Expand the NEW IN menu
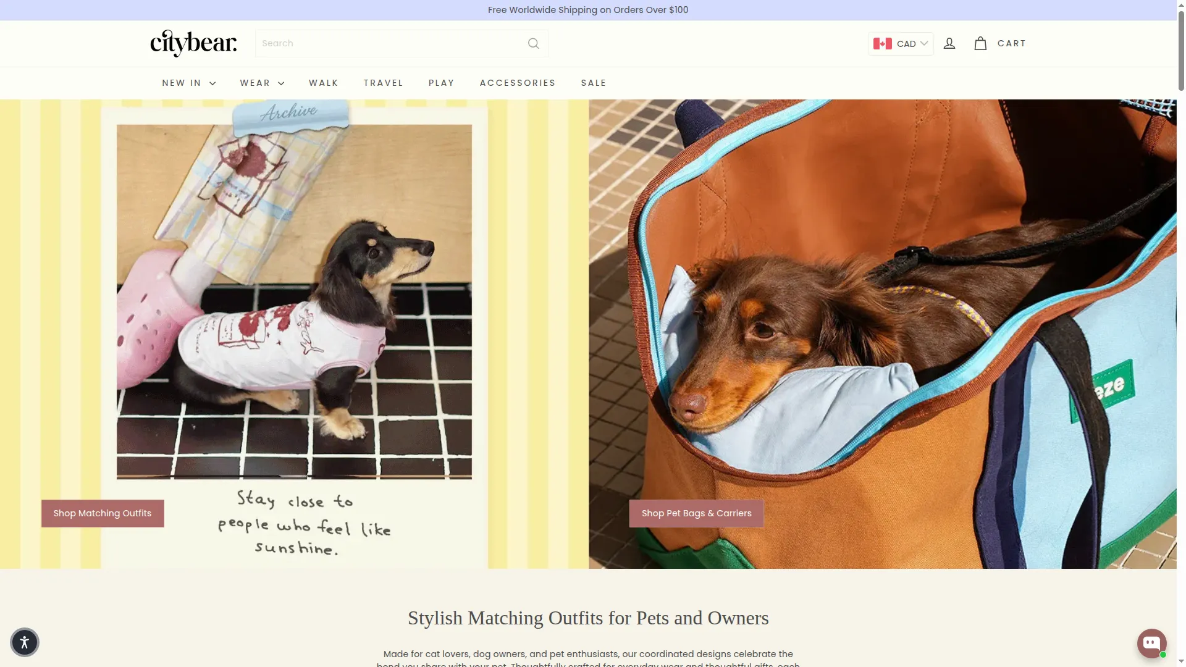The width and height of the screenshot is (1186, 667). [x=189, y=83]
